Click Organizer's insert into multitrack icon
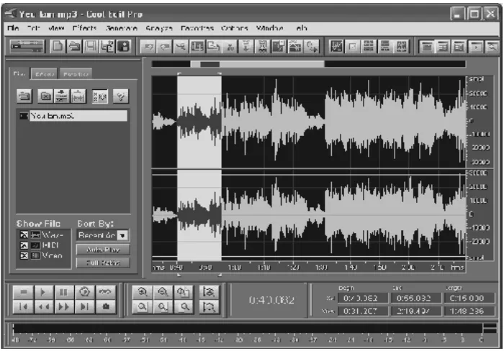The width and height of the screenshot is (504, 351). point(62,96)
